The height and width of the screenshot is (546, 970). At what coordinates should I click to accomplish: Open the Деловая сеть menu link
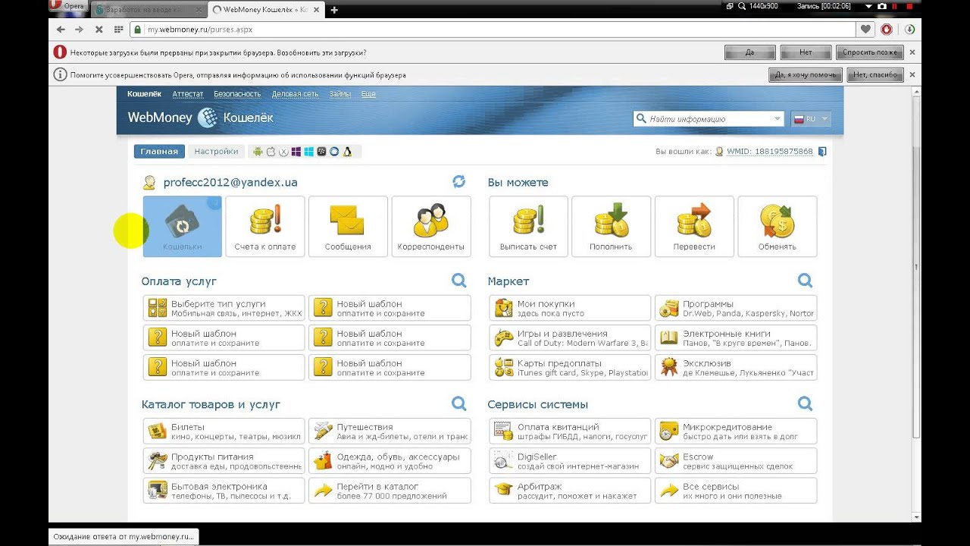(296, 94)
